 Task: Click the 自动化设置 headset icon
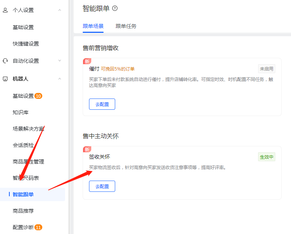click(5, 61)
